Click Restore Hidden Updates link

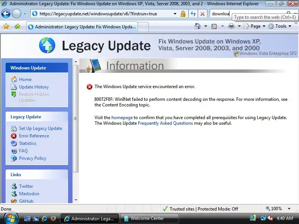point(34,97)
